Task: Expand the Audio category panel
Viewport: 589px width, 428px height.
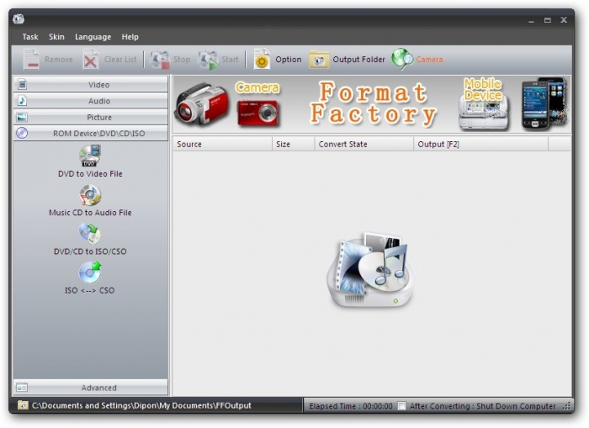Action: (x=91, y=101)
